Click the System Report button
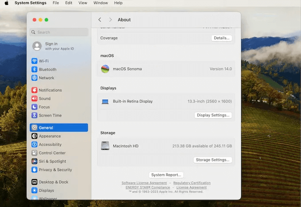Viewport: 301px width, 207px height. point(166,175)
